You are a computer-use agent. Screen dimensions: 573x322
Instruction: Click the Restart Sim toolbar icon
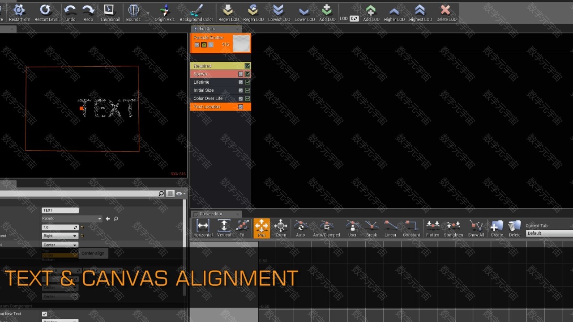pos(19,13)
